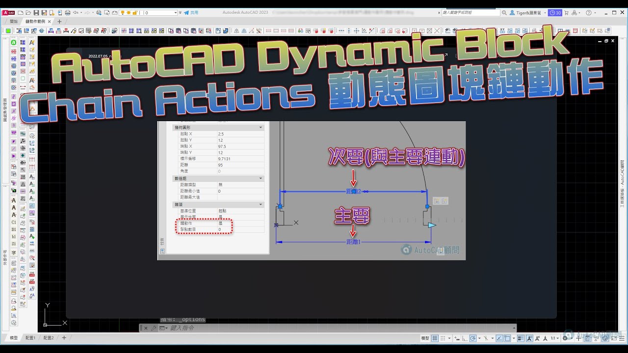Toggle ortho mode in status bar
The width and height of the screenshot is (628, 353).
point(465,338)
